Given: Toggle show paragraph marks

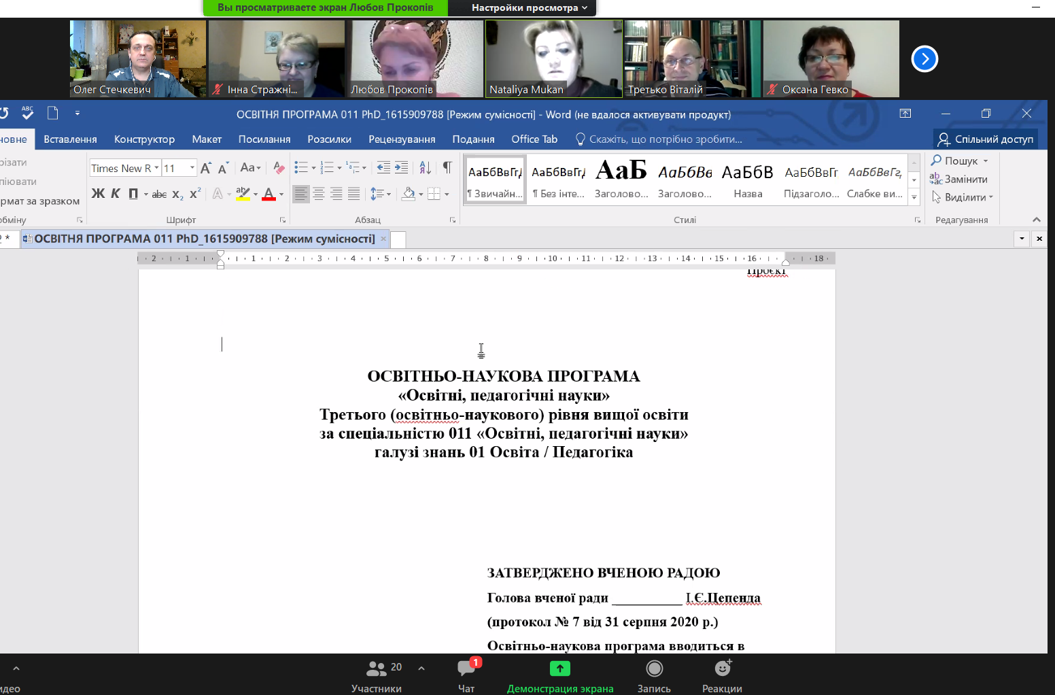Looking at the screenshot, I should (x=447, y=167).
